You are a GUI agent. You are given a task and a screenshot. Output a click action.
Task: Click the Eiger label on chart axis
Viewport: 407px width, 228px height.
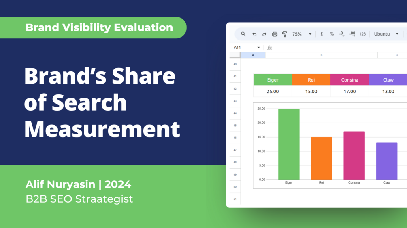[289, 182]
